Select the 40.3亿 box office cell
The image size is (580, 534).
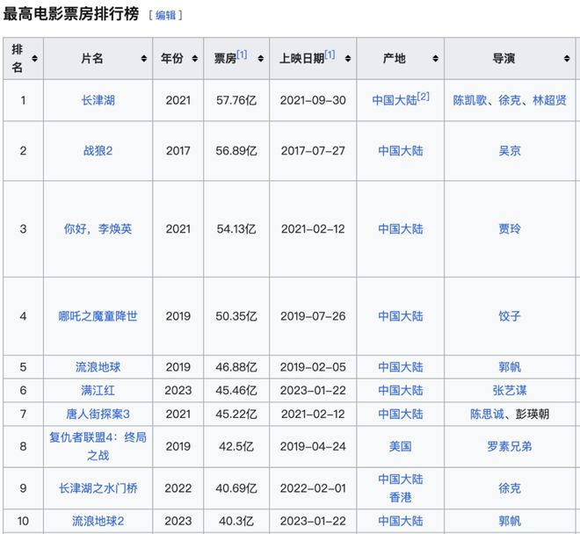(236, 521)
